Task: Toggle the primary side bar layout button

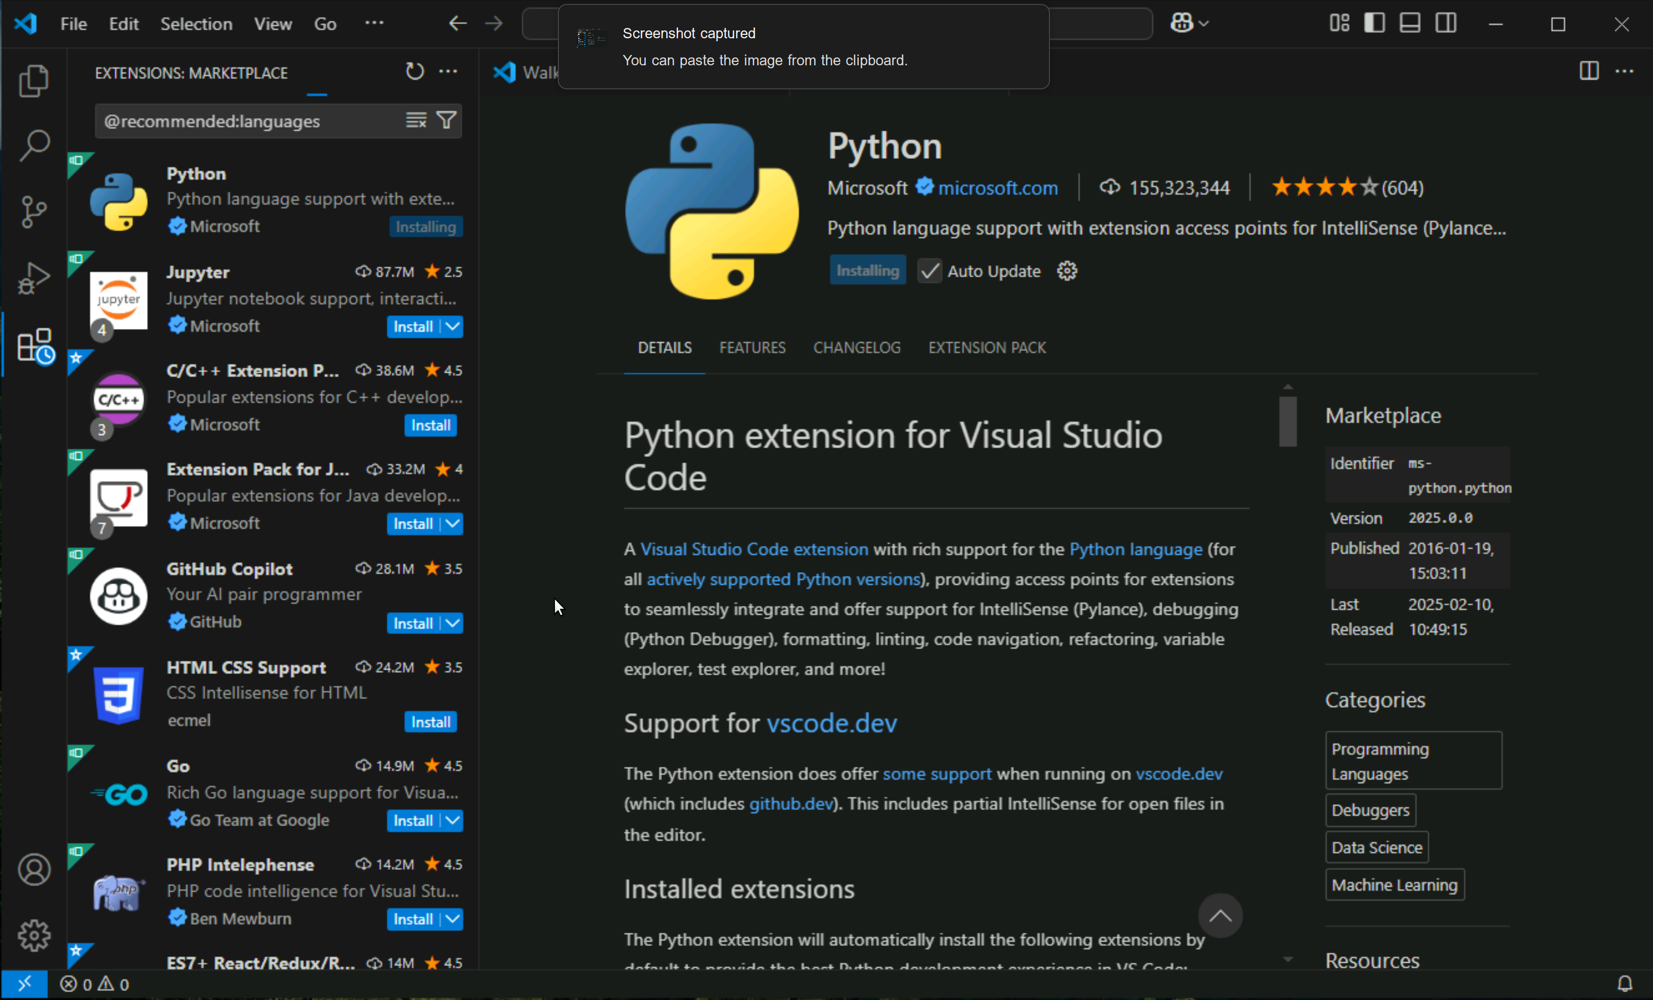Action: click(x=1374, y=24)
